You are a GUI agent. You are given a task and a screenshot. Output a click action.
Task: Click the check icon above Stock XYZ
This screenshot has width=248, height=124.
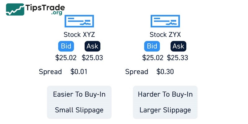click(79, 22)
